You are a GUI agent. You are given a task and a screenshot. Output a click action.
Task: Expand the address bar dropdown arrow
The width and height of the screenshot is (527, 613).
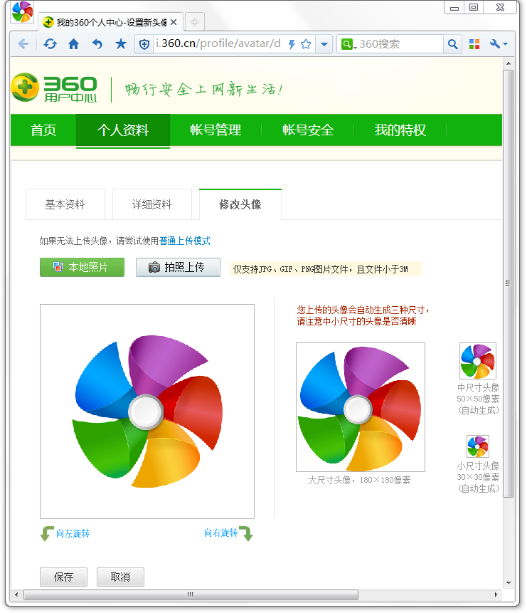324,44
